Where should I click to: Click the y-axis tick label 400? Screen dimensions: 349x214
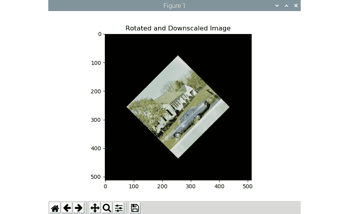click(x=96, y=148)
